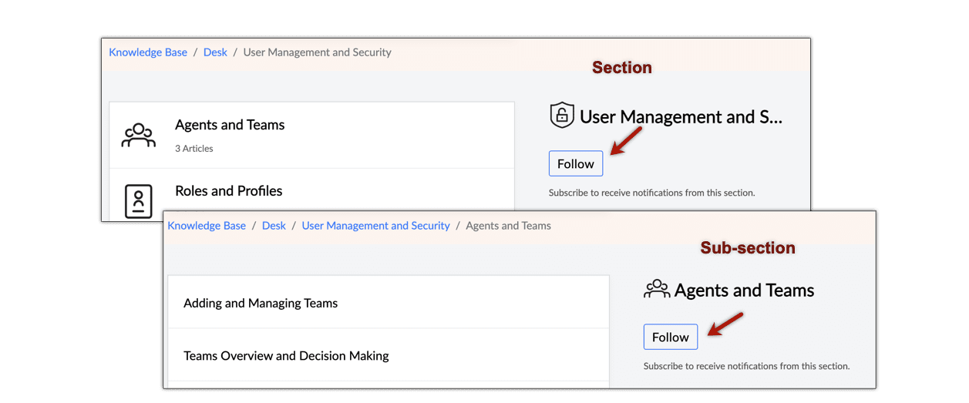Screen dimensions: 969x403
Task: Click the people icon beside the '3 Articles' entry
Action: pos(139,135)
